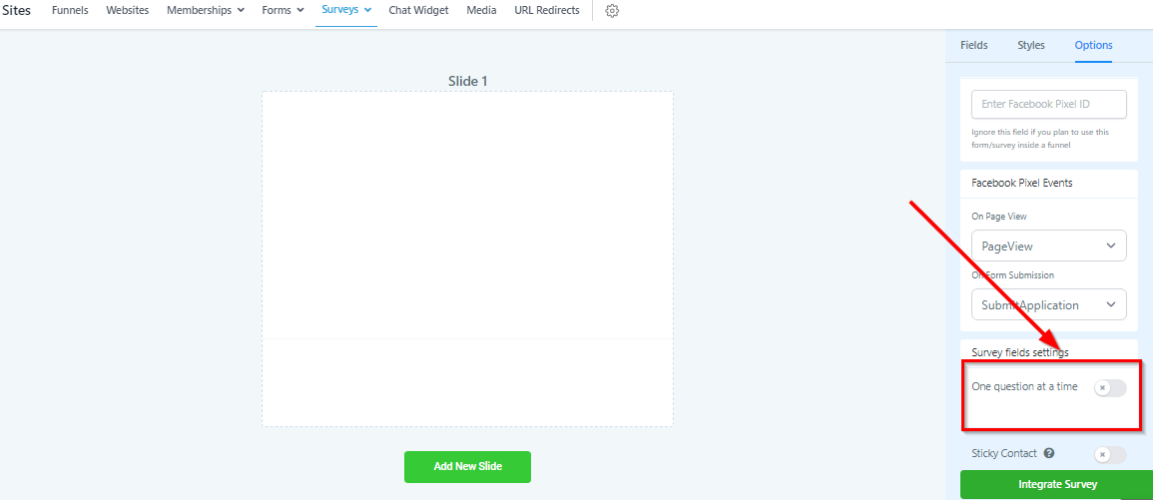Click the Facebook Pixel ID input field

point(1048,104)
